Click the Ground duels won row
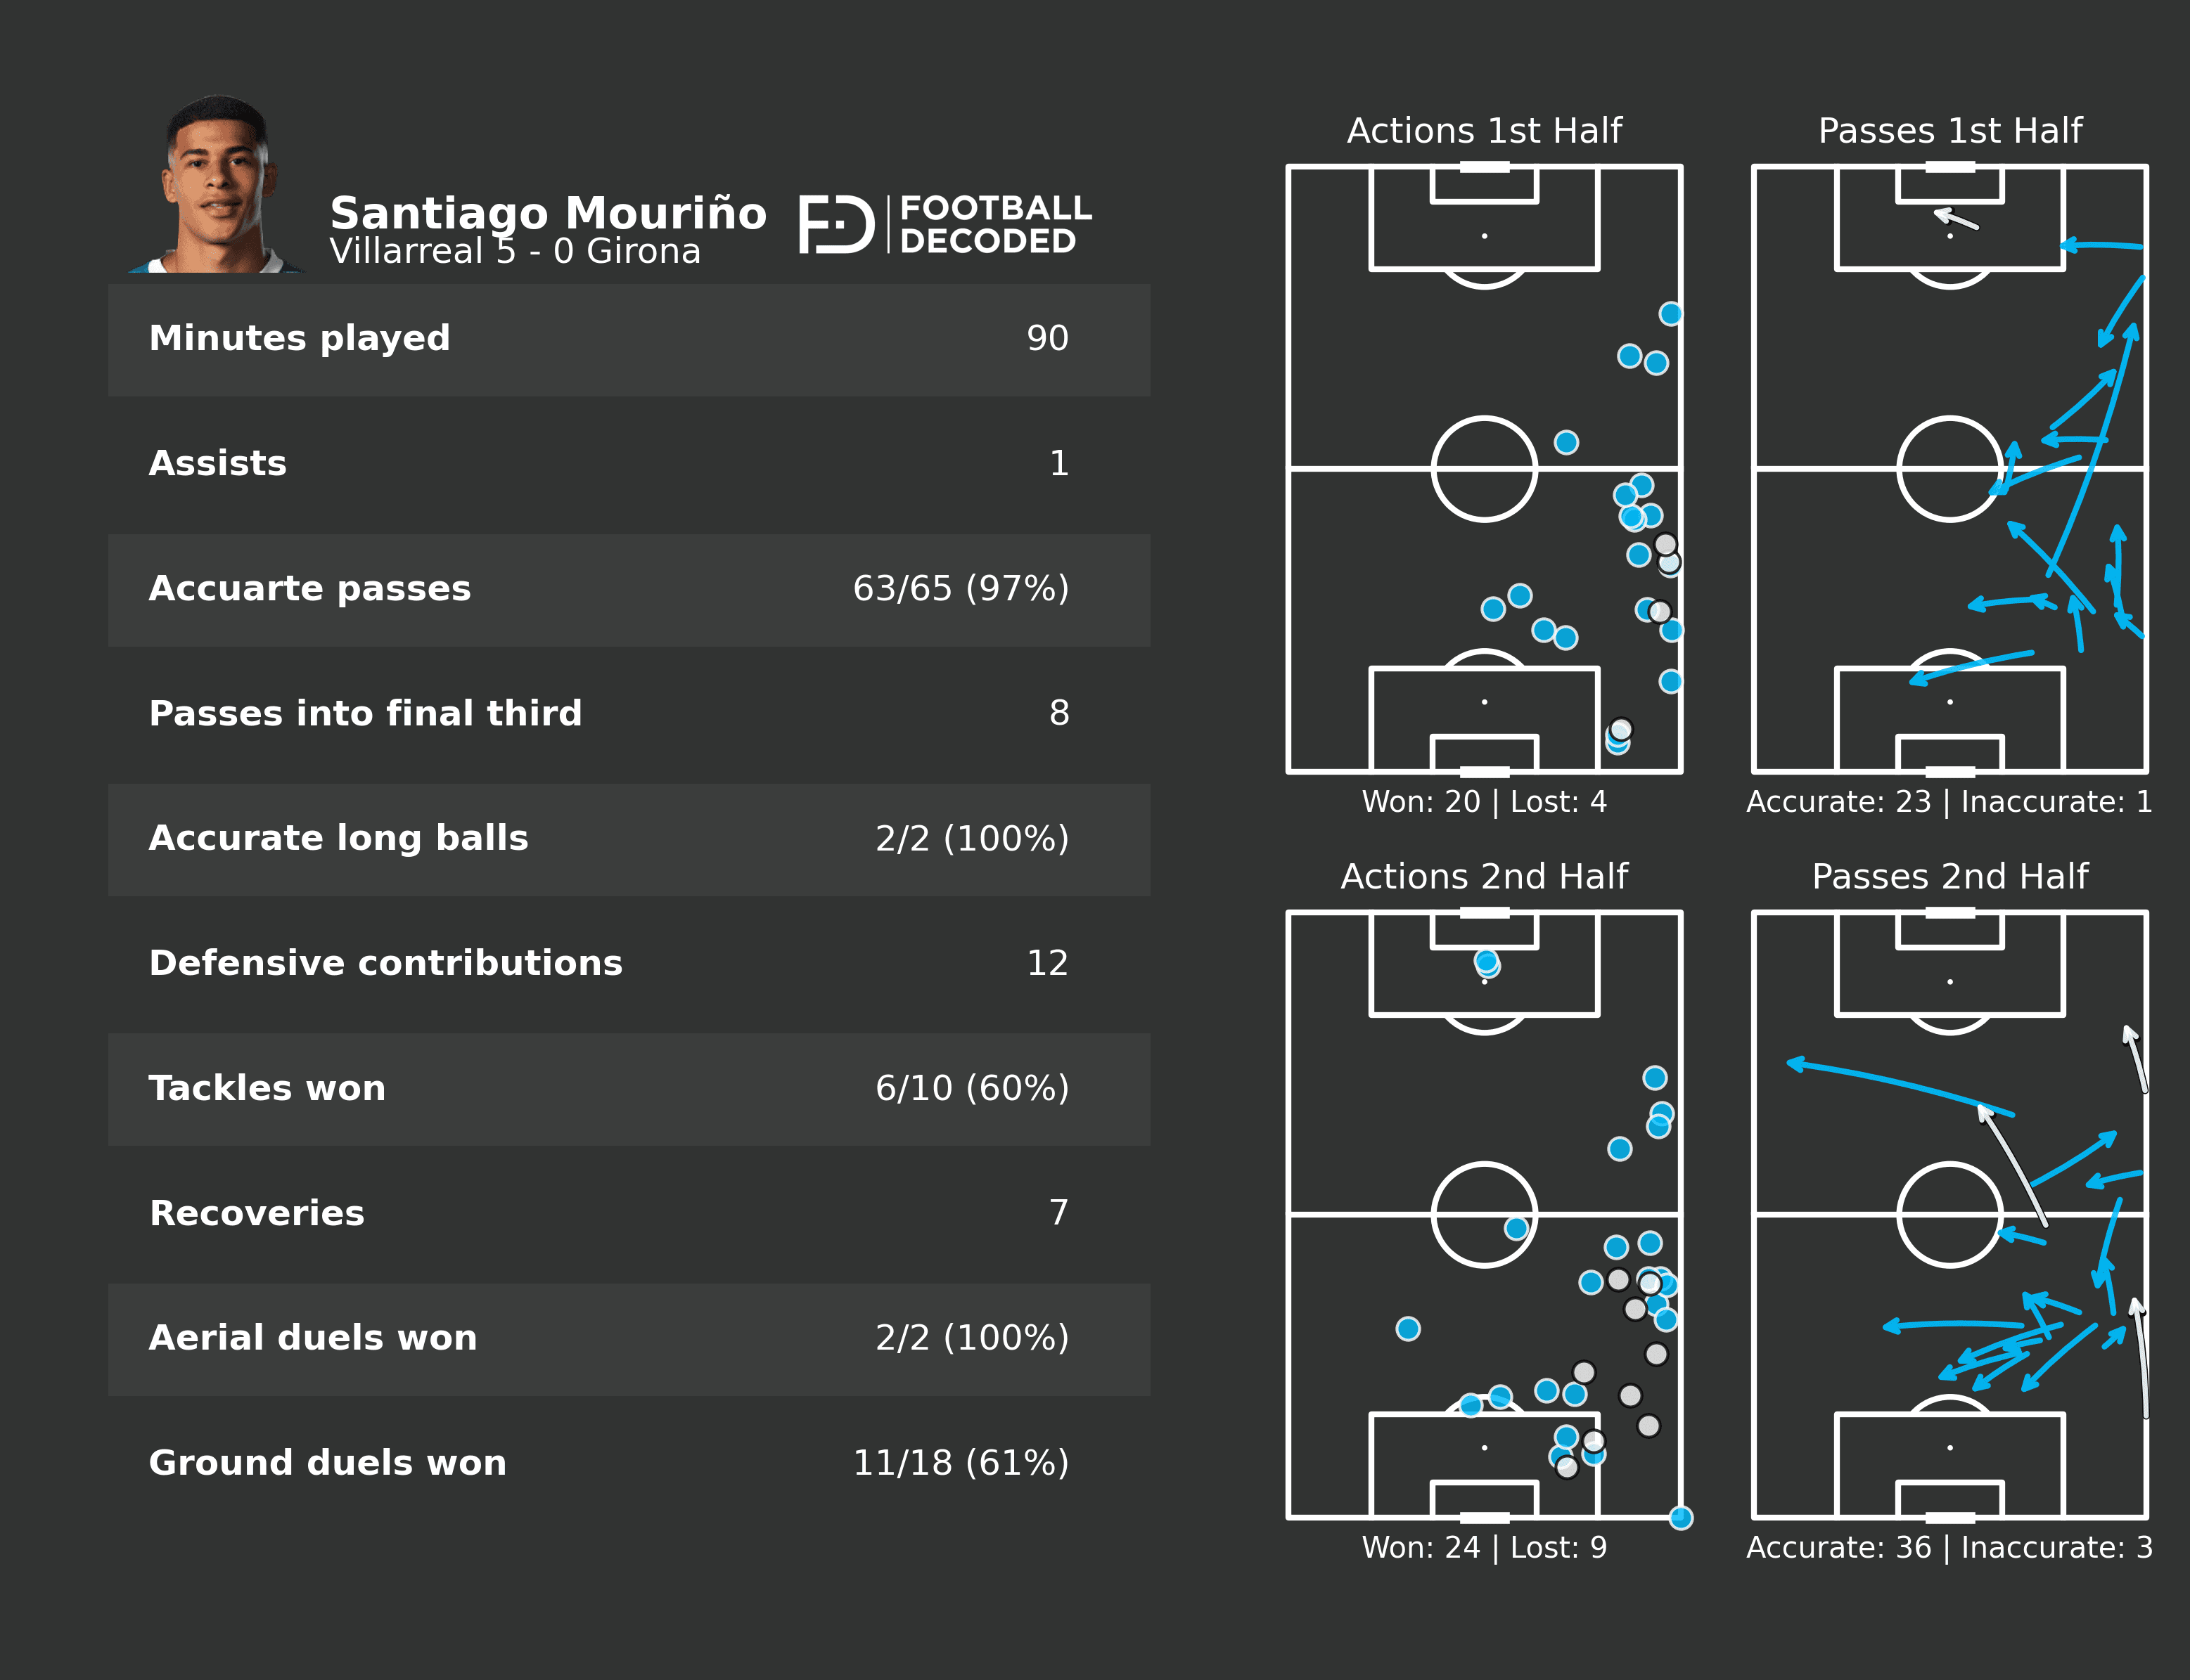Image resolution: width=2190 pixels, height=1680 pixels. (628, 1464)
